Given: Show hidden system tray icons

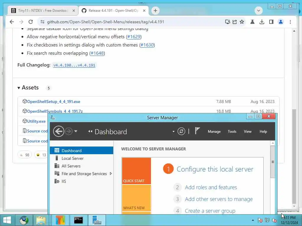Looking at the screenshot, I should (253, 220).
